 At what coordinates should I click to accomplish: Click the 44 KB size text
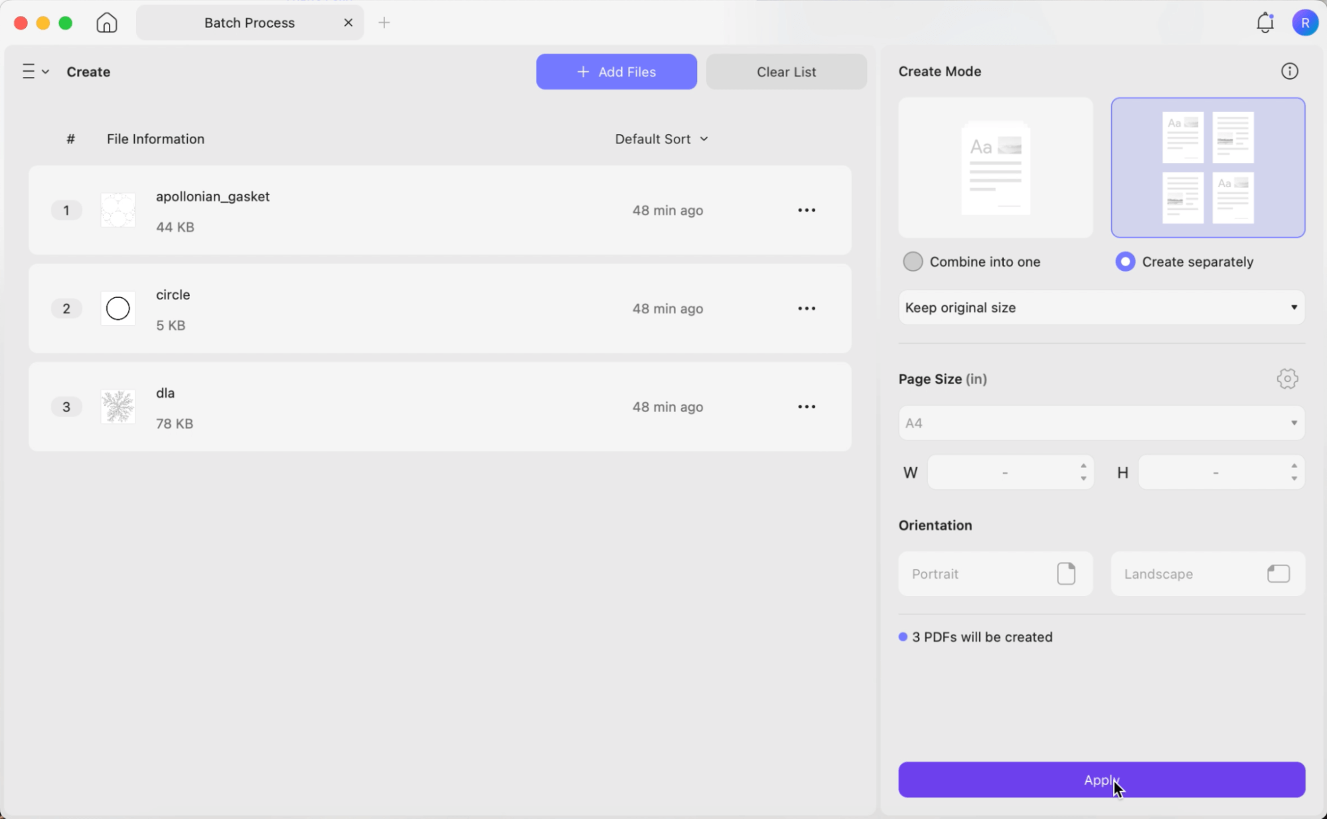coord(175,227)
